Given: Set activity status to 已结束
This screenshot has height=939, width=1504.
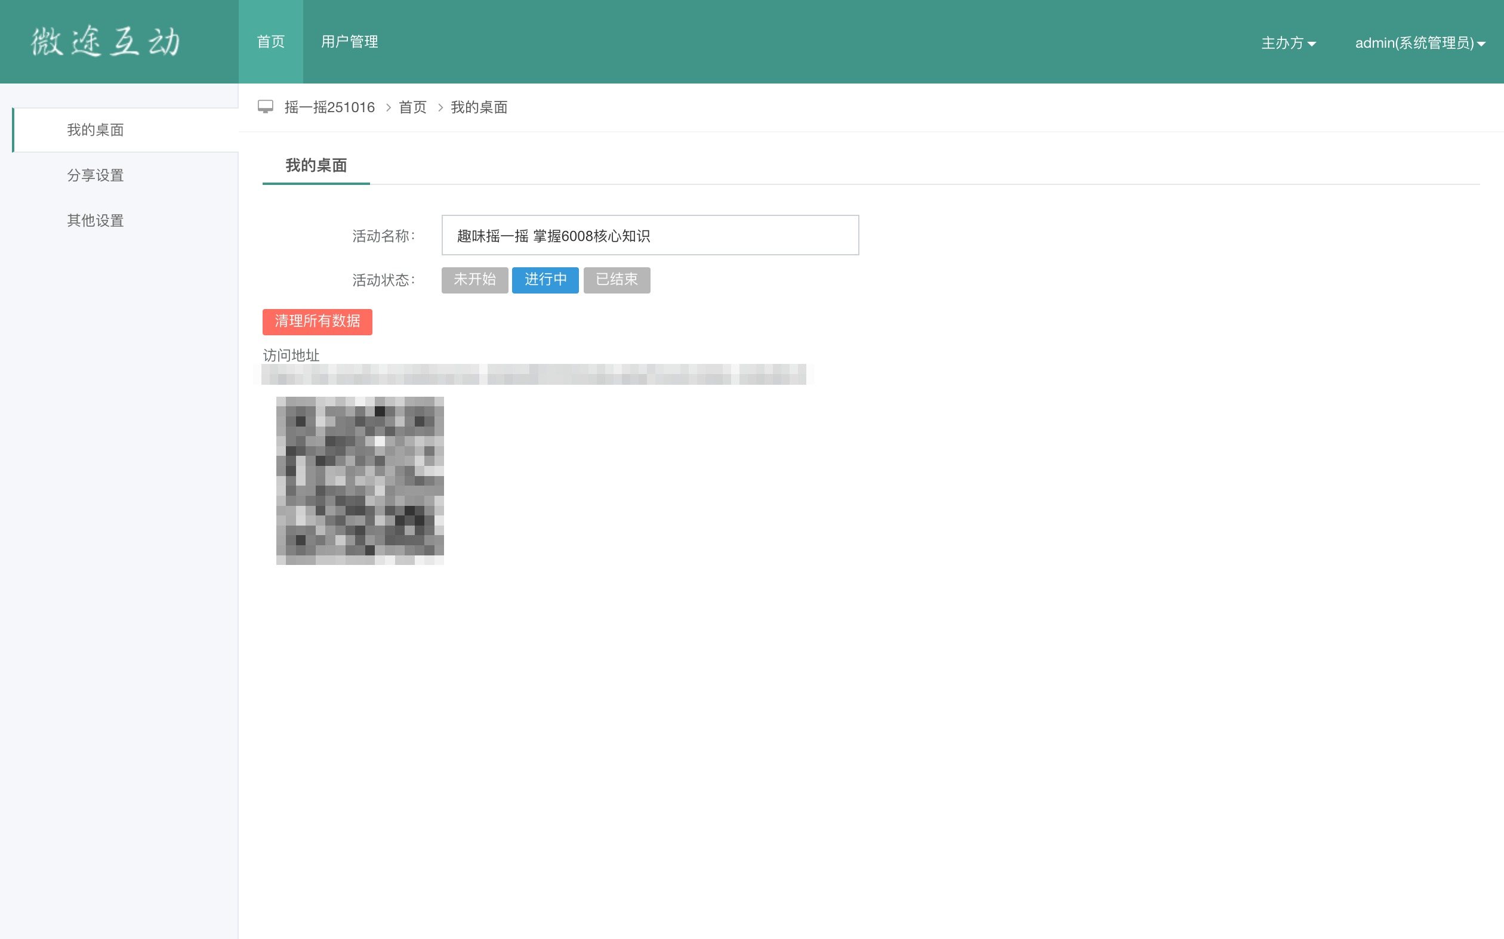Looking at the screenshot, I should click(x=617, y=280).
